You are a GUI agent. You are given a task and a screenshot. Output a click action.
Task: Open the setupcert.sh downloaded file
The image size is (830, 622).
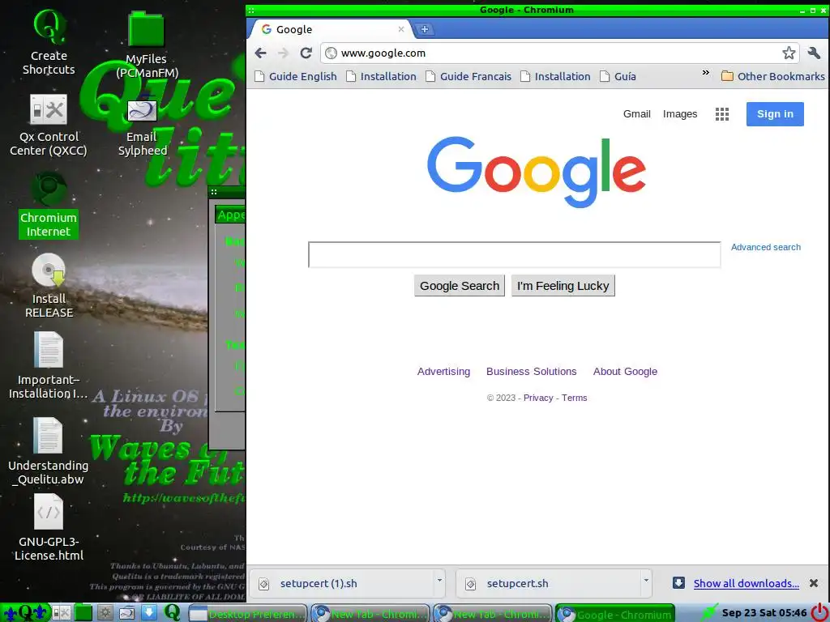pyautogui.click(x=549, y=583)
